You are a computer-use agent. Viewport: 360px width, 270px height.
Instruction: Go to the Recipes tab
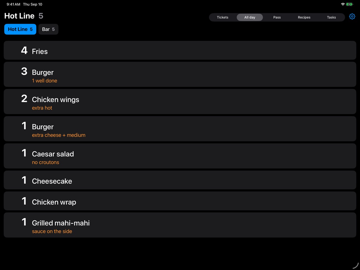(x=304, y=17)
